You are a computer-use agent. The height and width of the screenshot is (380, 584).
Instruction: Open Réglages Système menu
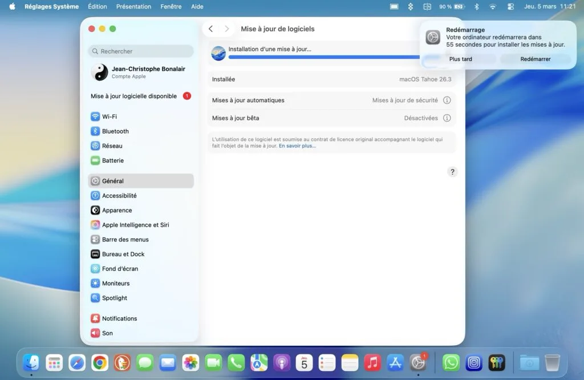tap(51, 6)
